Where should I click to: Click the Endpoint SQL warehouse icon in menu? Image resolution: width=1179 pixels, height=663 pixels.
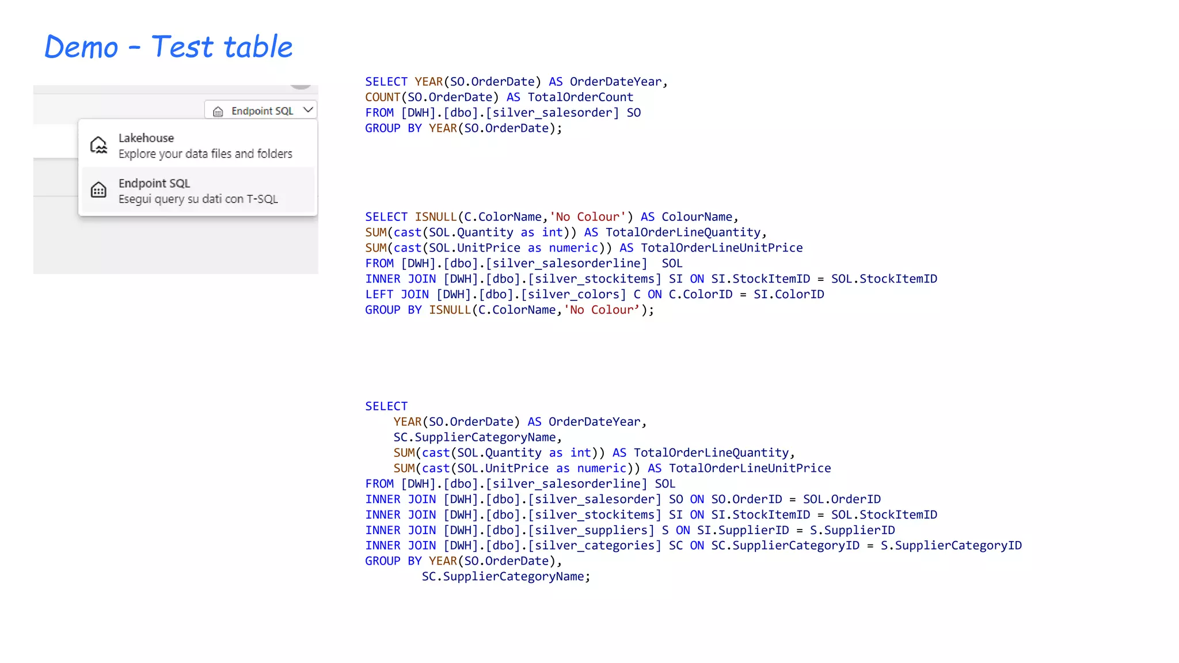pos(99,190)
